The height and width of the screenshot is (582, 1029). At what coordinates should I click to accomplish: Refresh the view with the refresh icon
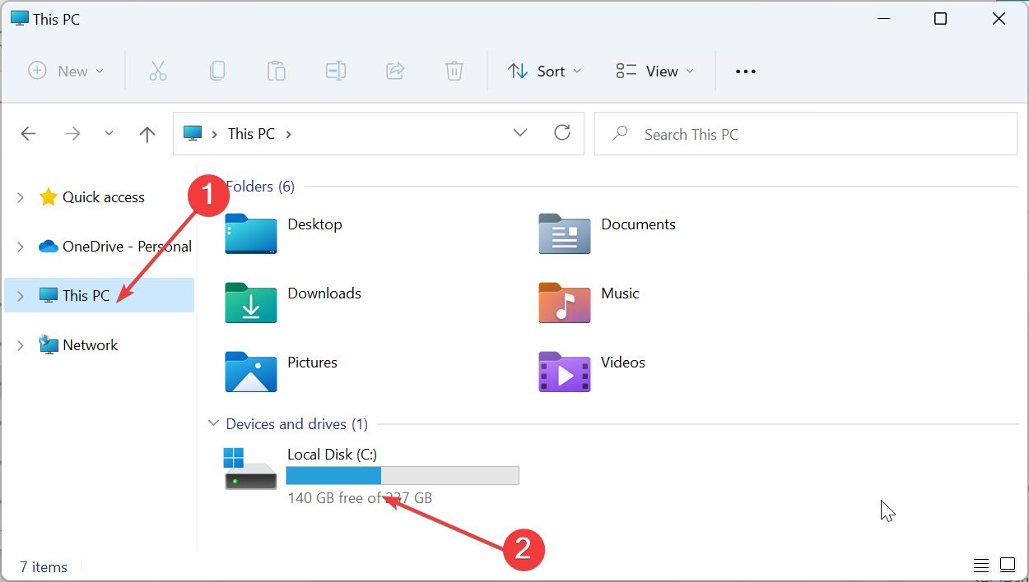tap(562, 132)
